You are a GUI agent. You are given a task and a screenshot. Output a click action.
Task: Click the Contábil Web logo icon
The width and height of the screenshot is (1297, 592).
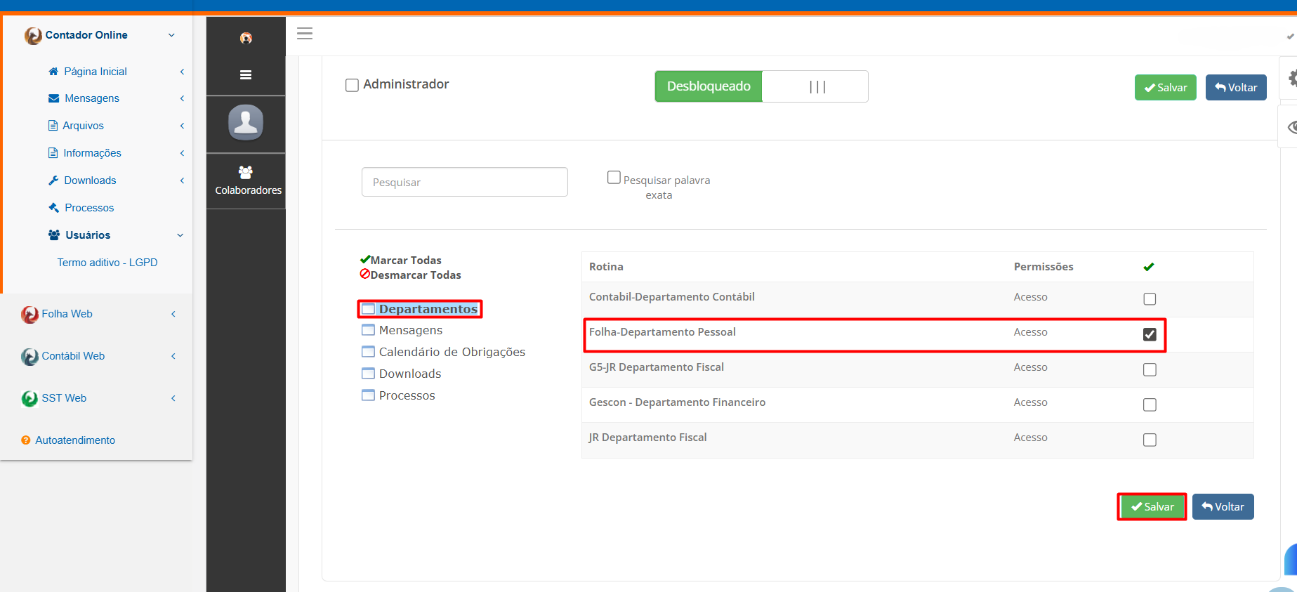point(29,357)
